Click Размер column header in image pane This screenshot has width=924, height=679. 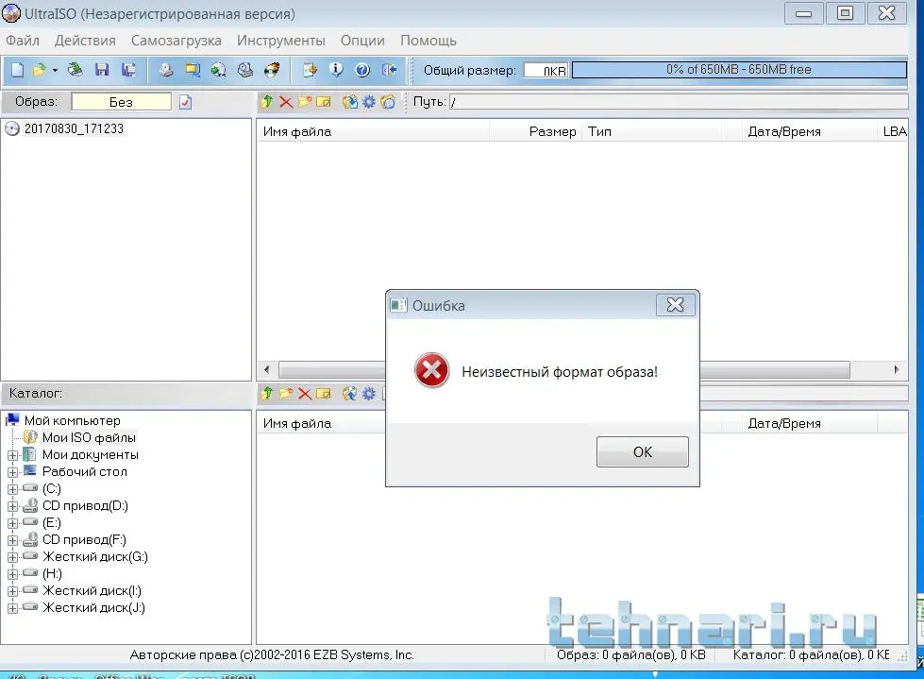click(536, 131)
